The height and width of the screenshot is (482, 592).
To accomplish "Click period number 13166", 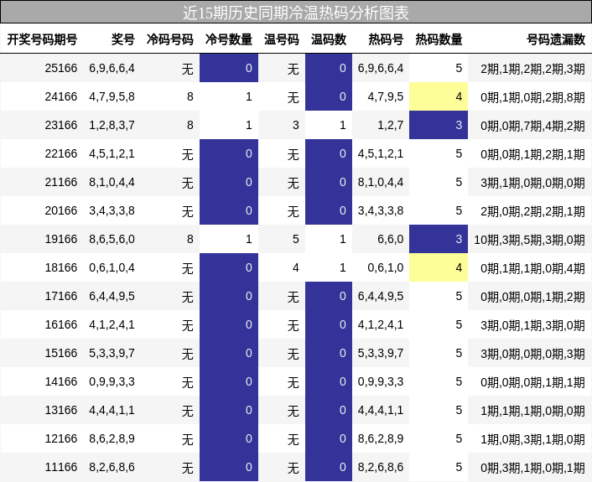I will pyautogui.click(x=60, y=410).
